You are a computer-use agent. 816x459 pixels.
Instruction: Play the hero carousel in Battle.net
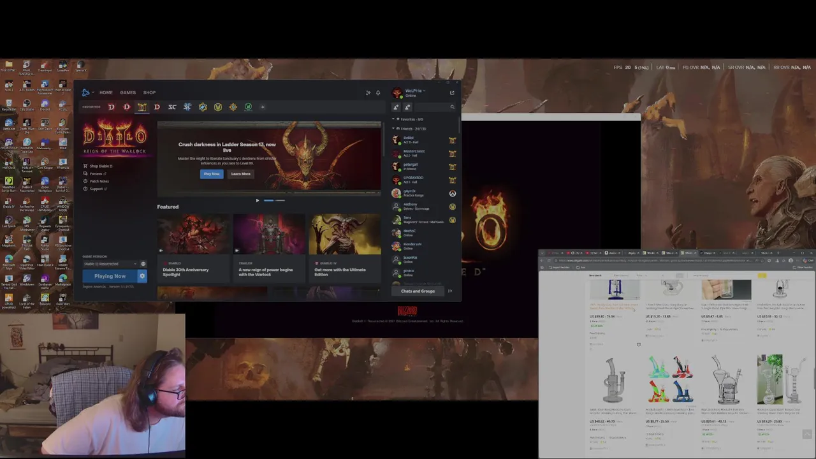tap(258, 200)
